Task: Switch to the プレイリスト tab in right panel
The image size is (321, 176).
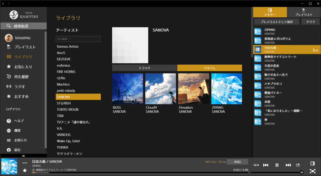Action: pos(304,12)
